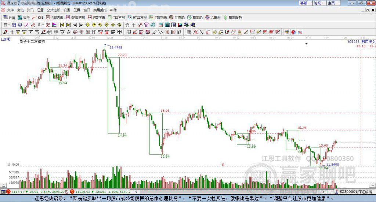
Task: Open the 板块 sectors view
Action: (23, 18)
